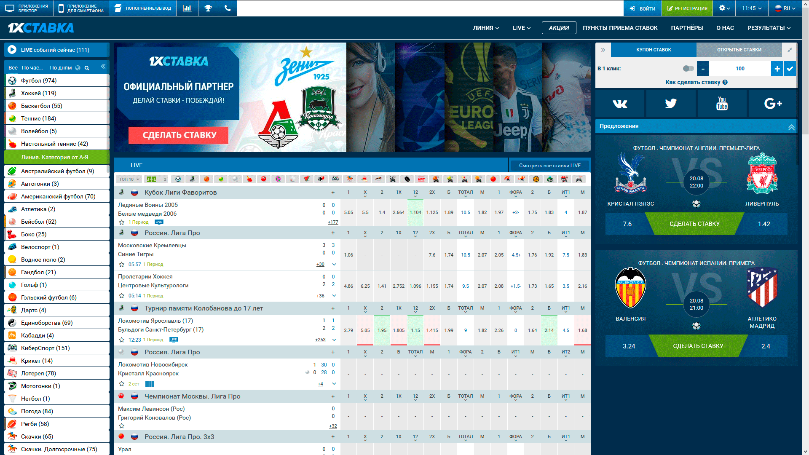Open the LIVE dropdown menu
This screenshot has width=809, height=455.
(522, 28)
